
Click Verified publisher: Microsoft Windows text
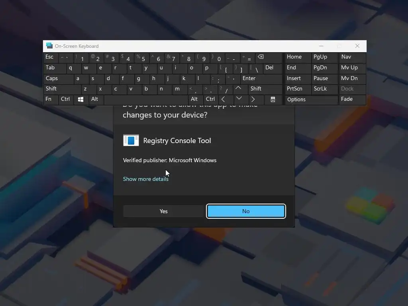click(170, 160)
